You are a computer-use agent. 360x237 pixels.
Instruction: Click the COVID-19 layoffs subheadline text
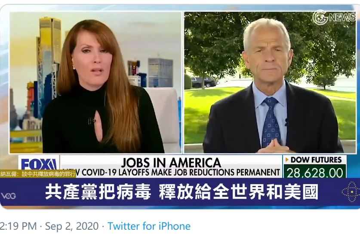pyautogui.click(x=178, y=172)
